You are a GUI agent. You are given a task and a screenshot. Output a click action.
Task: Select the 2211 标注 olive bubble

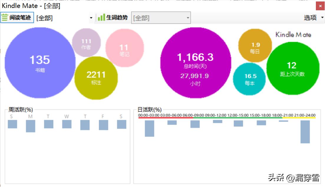96,78
